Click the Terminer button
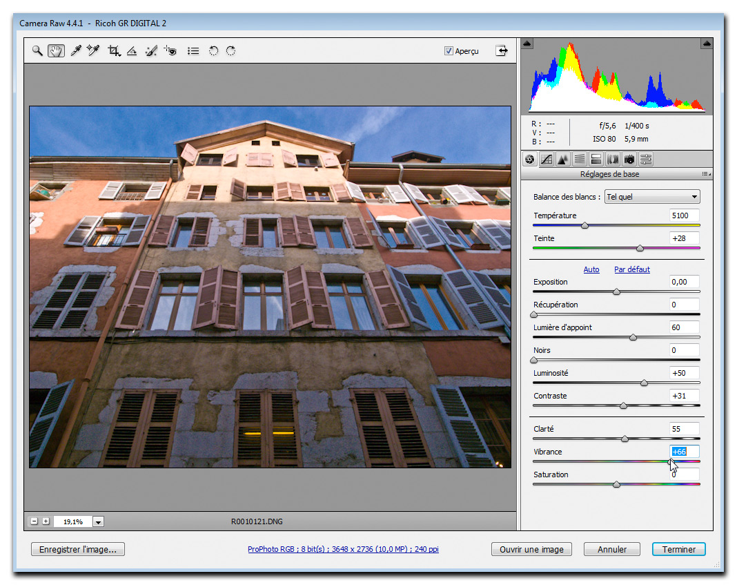 tap(679, 549)
